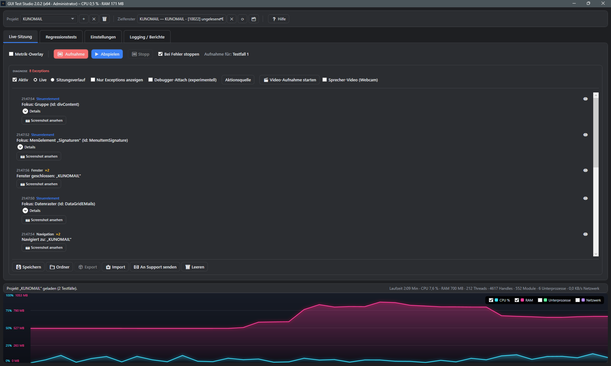Remove project with X icon beside Projekt dropdown
Image resolution: width=611 pixels, height=366 pixels.
94,19
